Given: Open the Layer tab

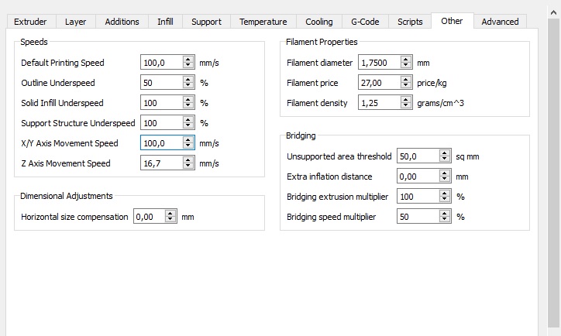Looking at the screenshot, I should (x=75, y=22).
